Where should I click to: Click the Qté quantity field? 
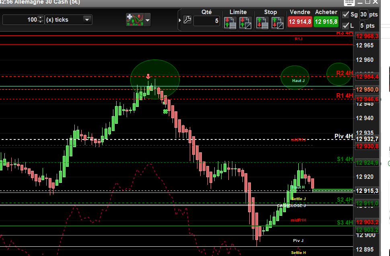tap(207, 21)
